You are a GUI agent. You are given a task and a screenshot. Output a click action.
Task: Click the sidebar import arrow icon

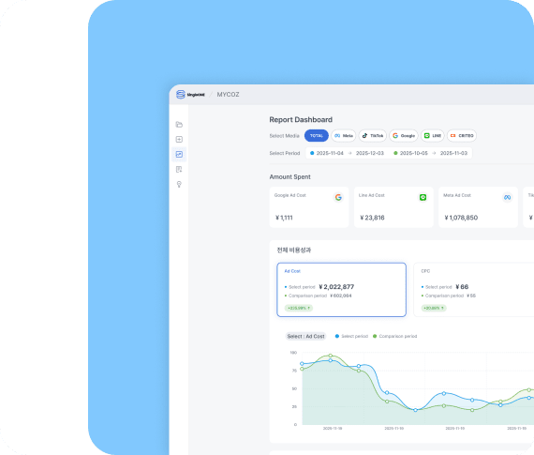(179, 139)
